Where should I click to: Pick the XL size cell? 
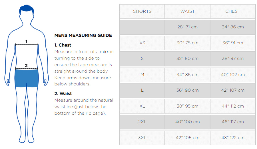point(142,106)
